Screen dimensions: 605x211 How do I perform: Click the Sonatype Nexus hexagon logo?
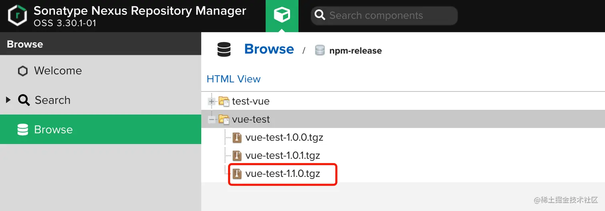coord(17,16)
